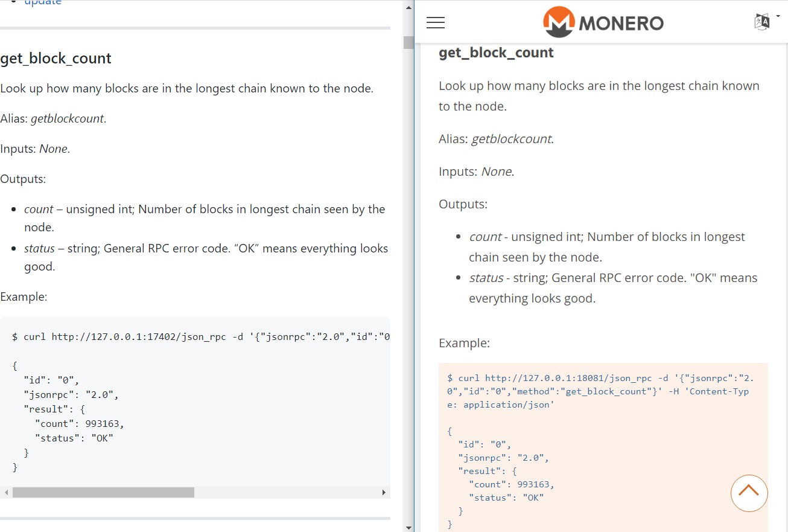Click the "count": 993163 line in left code block

tap(80, 423)
